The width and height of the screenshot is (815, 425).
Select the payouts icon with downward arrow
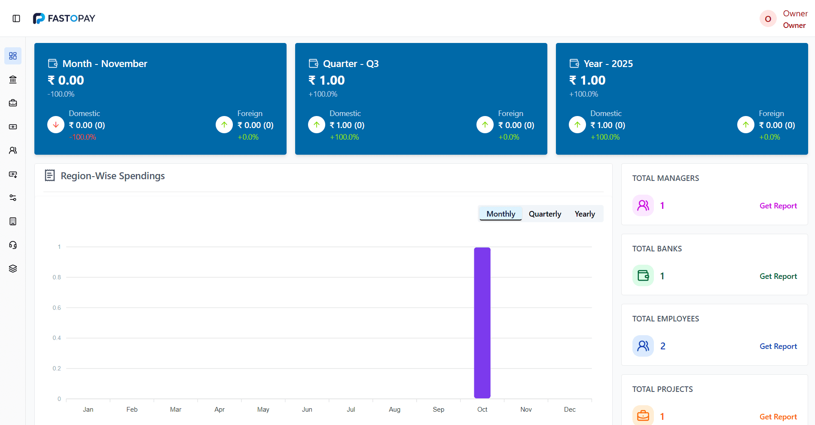pyautogui.click(x=12, y=174)
